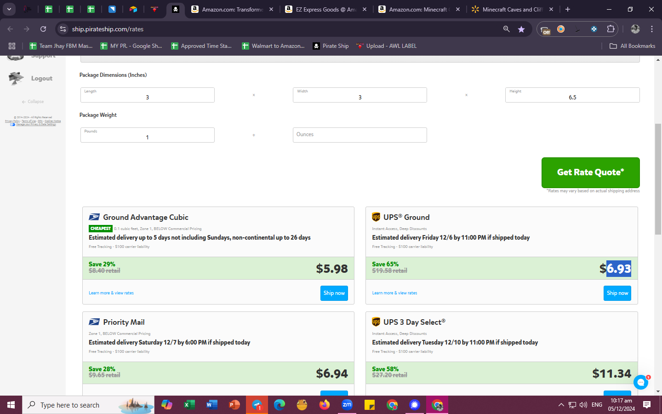The width and height of the screenshot is (662, 414).
Task: Open the live chat bubble icon
Action: click(x=641, y=382)
